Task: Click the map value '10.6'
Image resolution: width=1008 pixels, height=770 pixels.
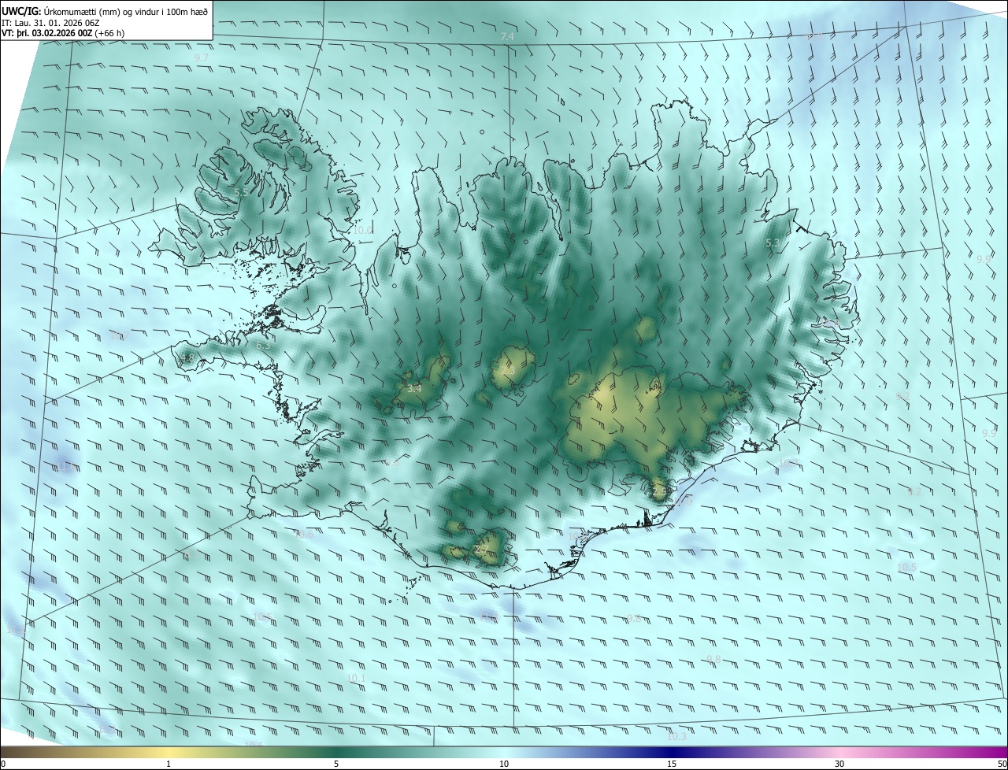Action: [304, 534]
